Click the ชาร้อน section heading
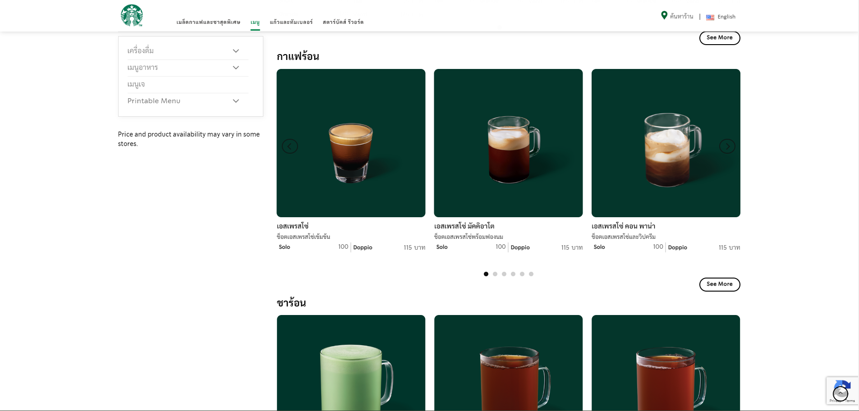The height and width of the screenshot is (411, 859). click(x=291, y=303)
